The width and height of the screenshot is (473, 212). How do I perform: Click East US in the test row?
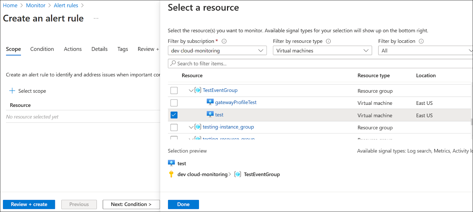pos(424,115)
